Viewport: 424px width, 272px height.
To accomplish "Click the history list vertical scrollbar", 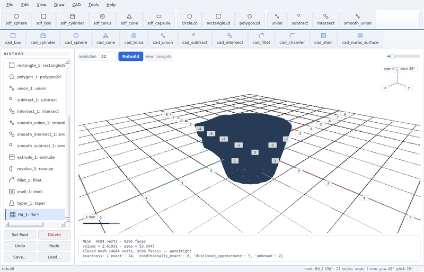I will (x=67, y=140).
